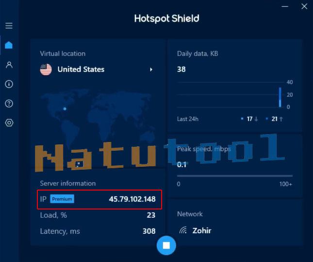The height and width of the screenshot is (262, 313).
Task: Close the Hotspot Shield window
Action: (304, 6)
